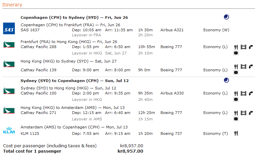Click the meal icon for Cathay Pacific 288
Viewport: 255px width, 155px height.
pyautogui.click(x=236, y=47)
